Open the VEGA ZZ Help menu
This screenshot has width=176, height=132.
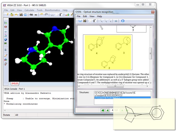point(65,10)
